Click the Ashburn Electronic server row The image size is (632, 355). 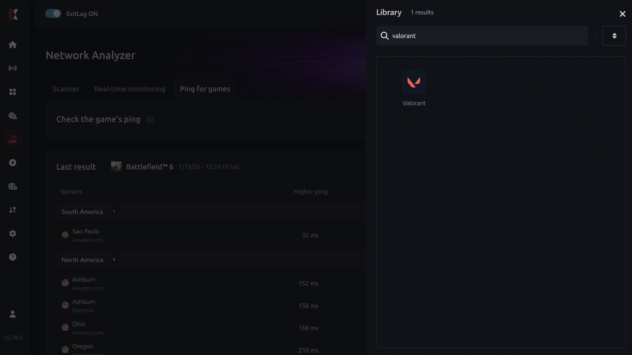point(210,306)
